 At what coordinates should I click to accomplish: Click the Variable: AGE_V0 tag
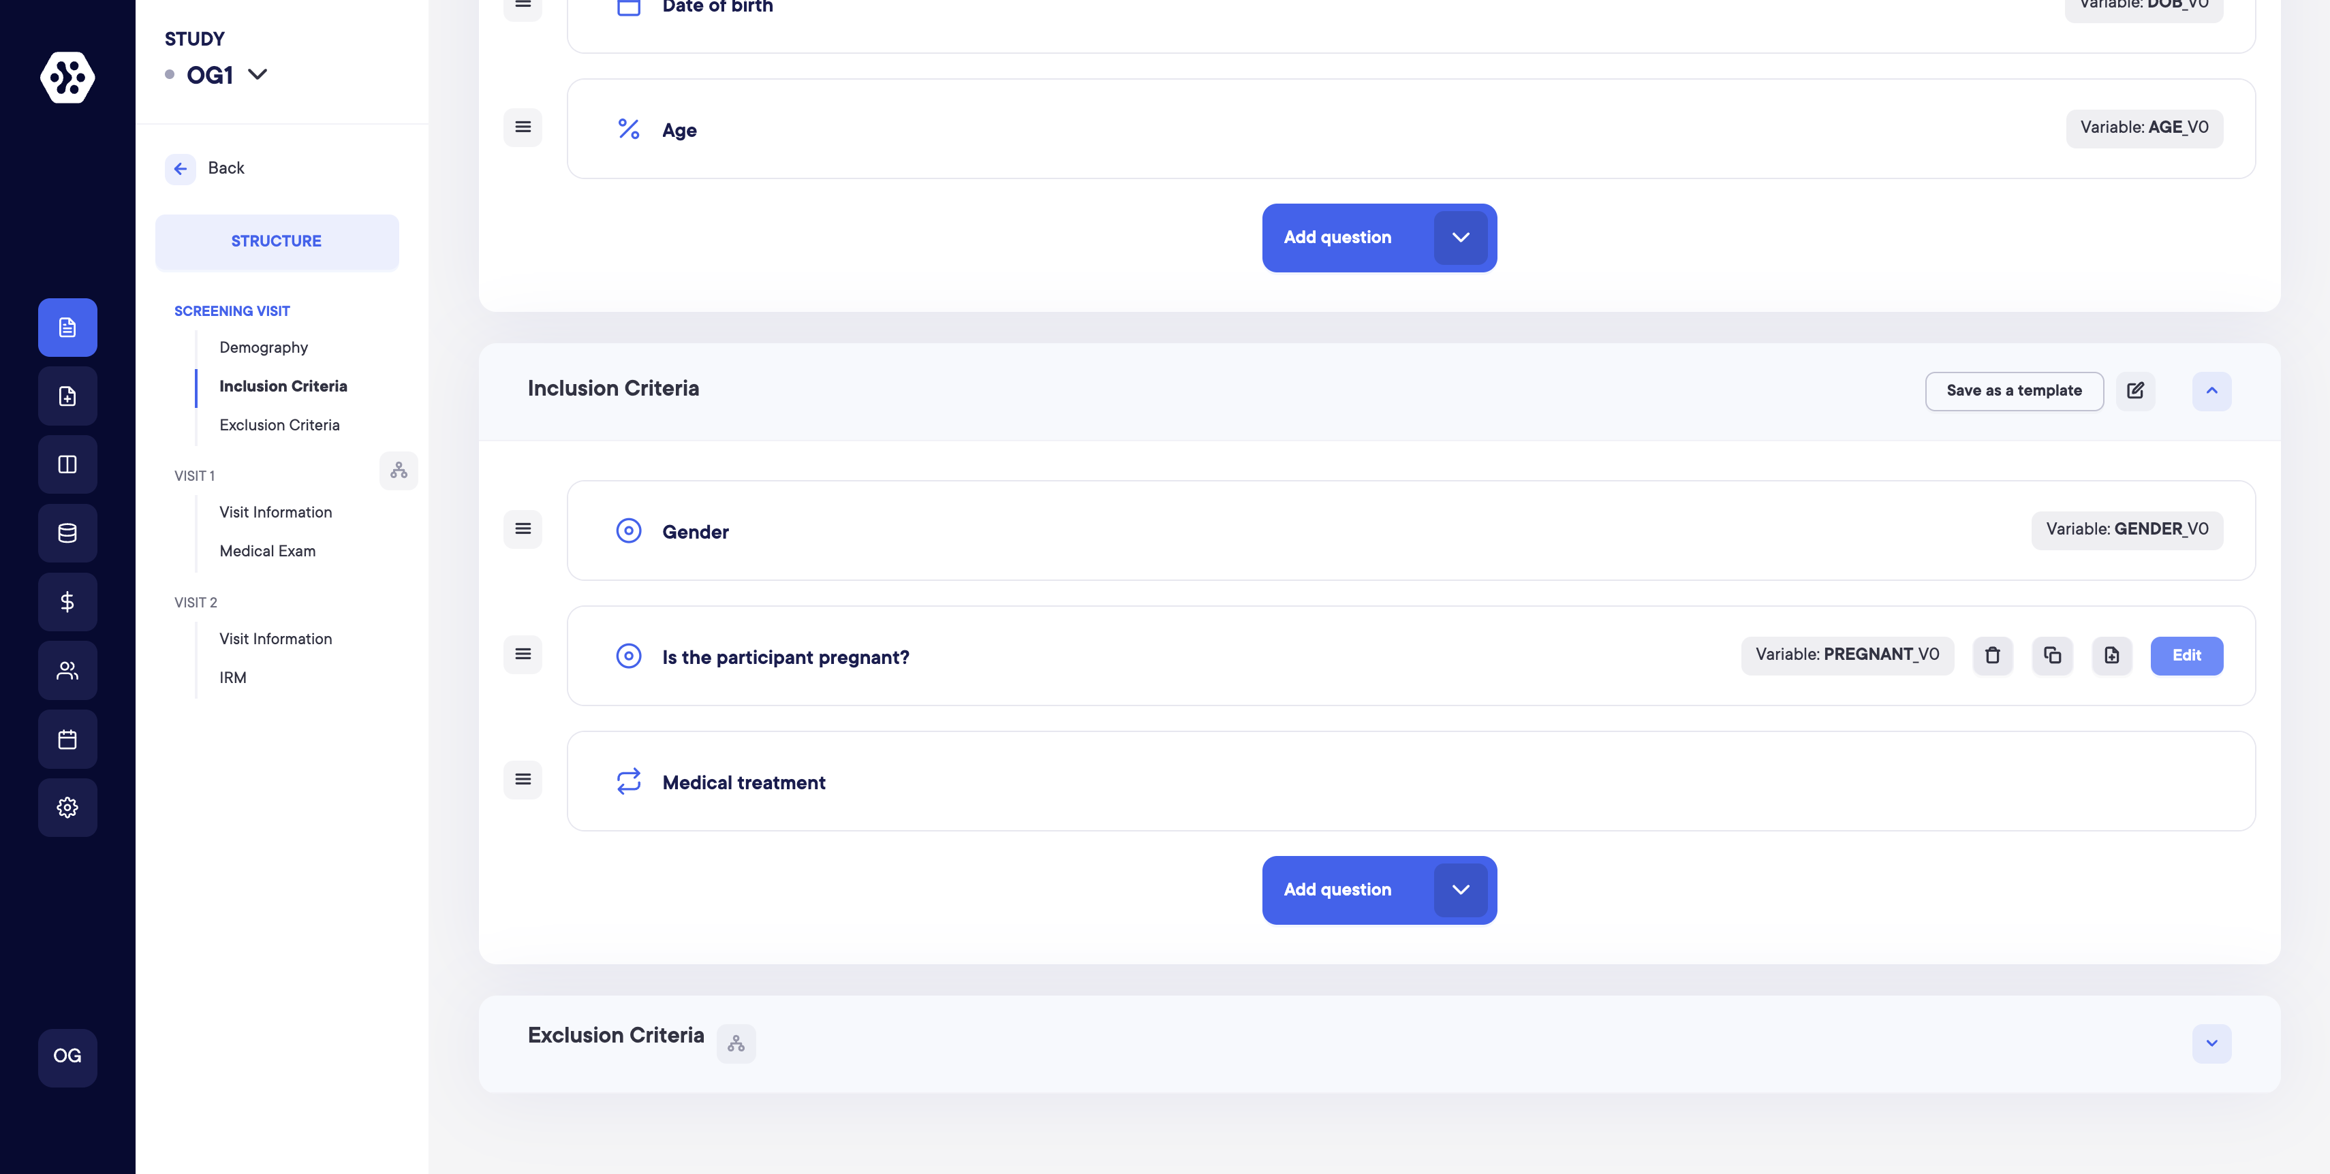pyautogui.click(x=2145, y=128)
